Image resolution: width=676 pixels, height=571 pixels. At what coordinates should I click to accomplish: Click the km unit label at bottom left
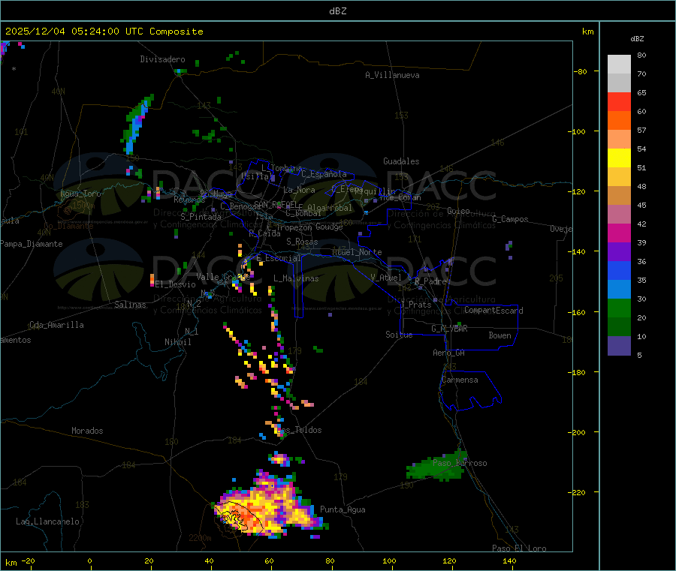11,563
